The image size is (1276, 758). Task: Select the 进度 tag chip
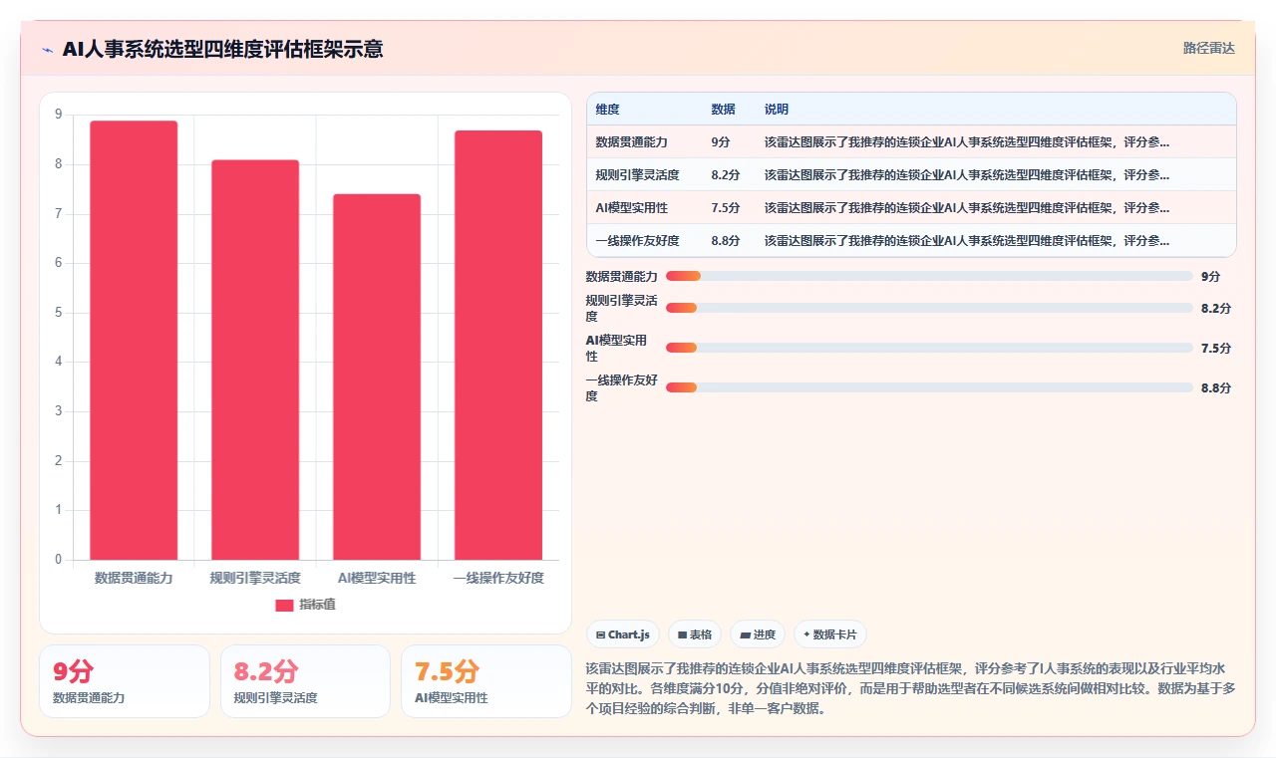coord(758,634)
